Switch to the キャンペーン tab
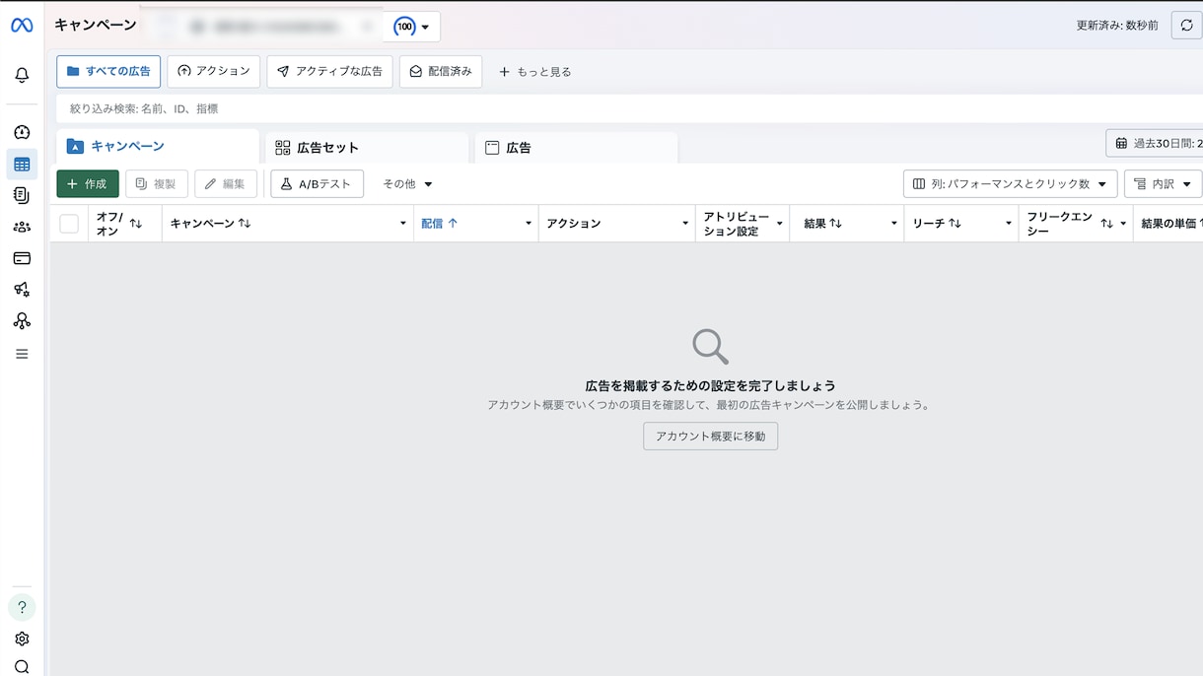 [158, 146]
